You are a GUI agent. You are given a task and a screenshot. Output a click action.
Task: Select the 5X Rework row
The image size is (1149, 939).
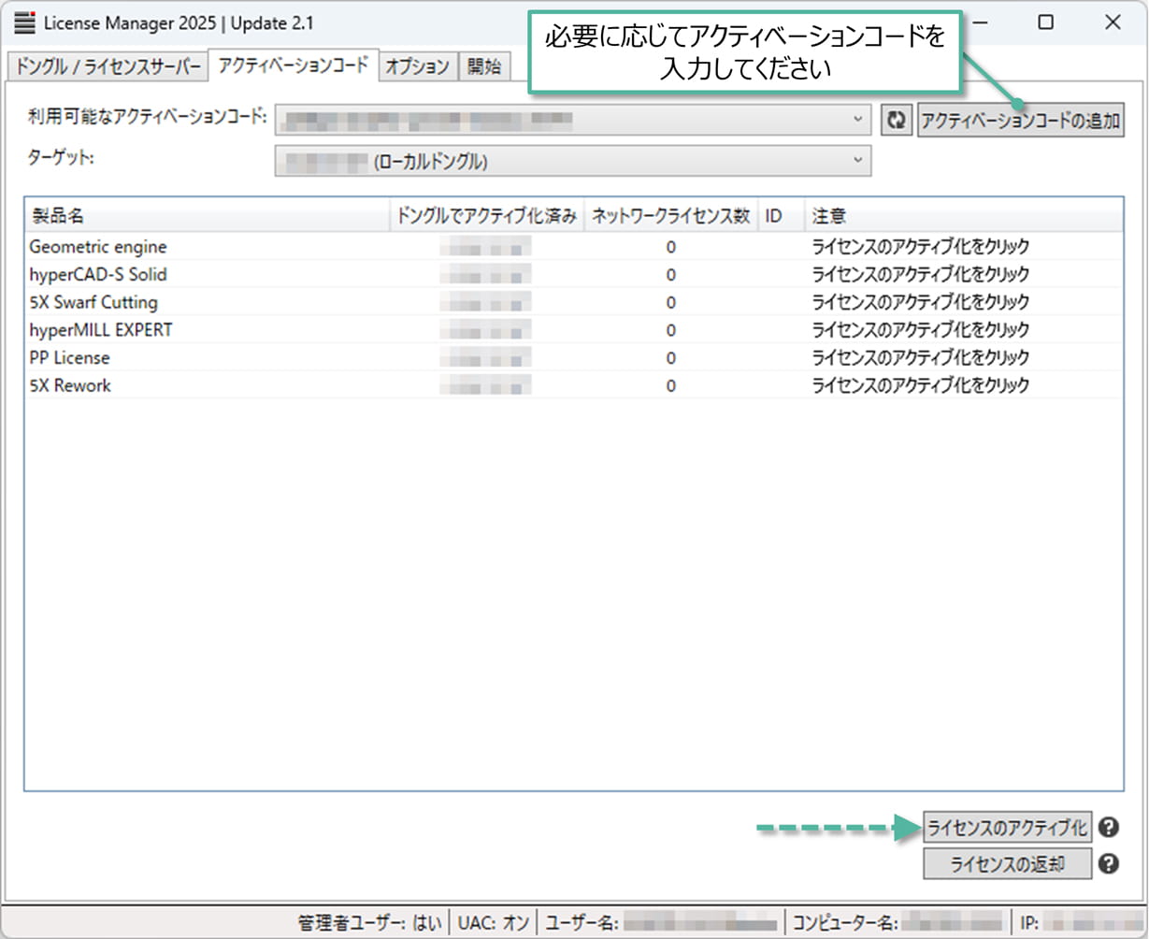574,385
